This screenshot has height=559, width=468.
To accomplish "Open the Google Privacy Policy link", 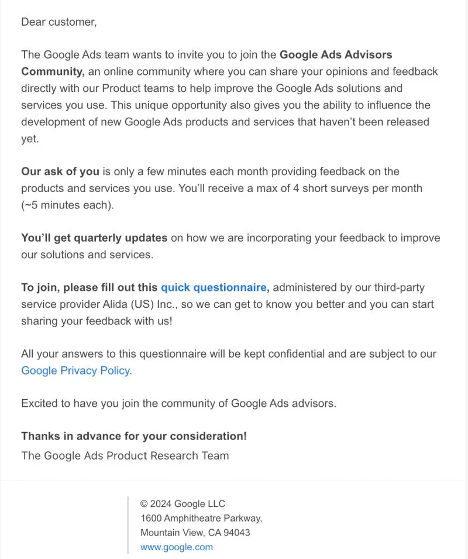I will (x=75, y=371).
